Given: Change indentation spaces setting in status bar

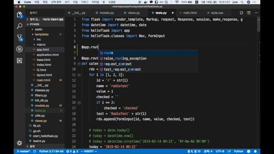Looking at the screenshot, I should pyautogui.click(x=208, y=151).
